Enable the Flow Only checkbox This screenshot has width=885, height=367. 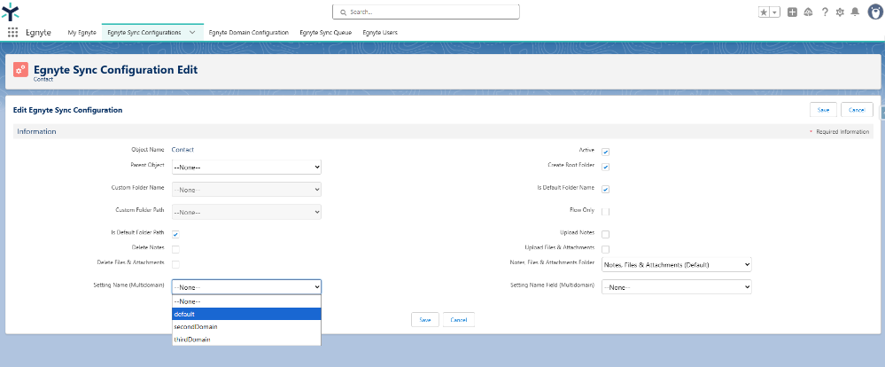[x=606, y=212]
